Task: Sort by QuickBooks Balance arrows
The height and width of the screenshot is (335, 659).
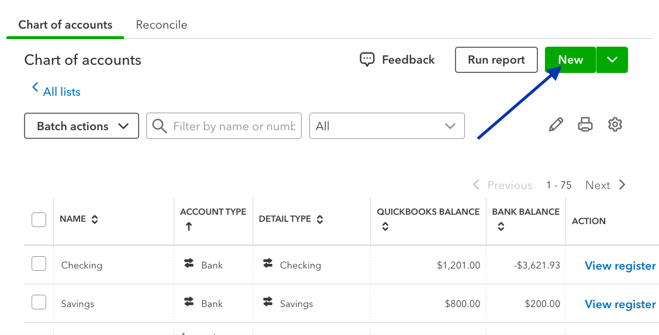Action: click(x=385, y=227)
